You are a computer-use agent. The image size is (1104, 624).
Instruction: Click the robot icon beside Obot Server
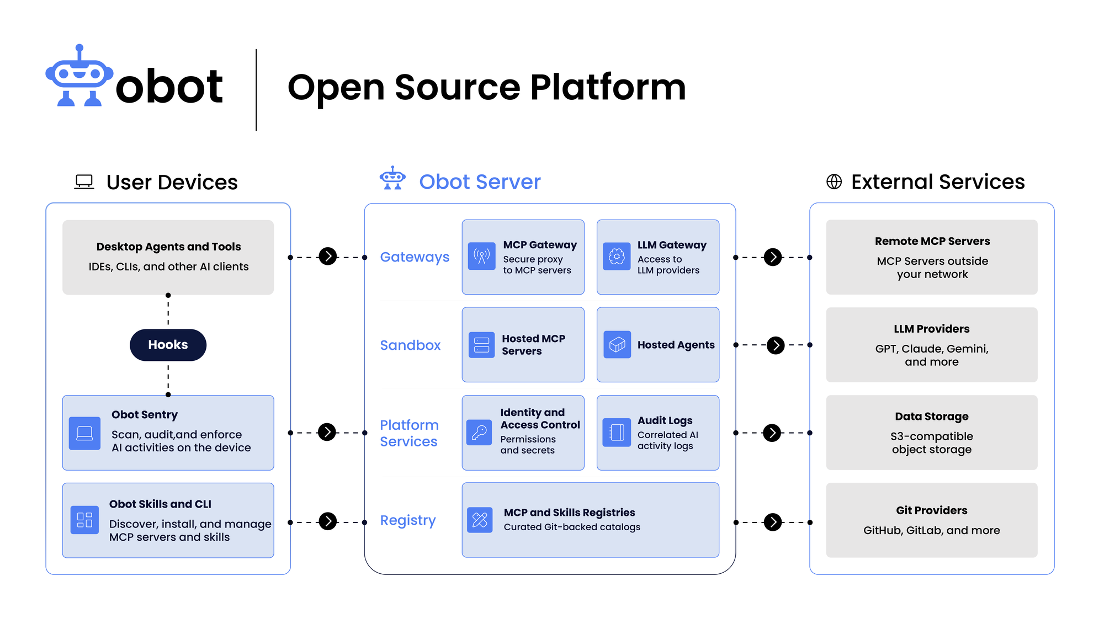point(392,178)
